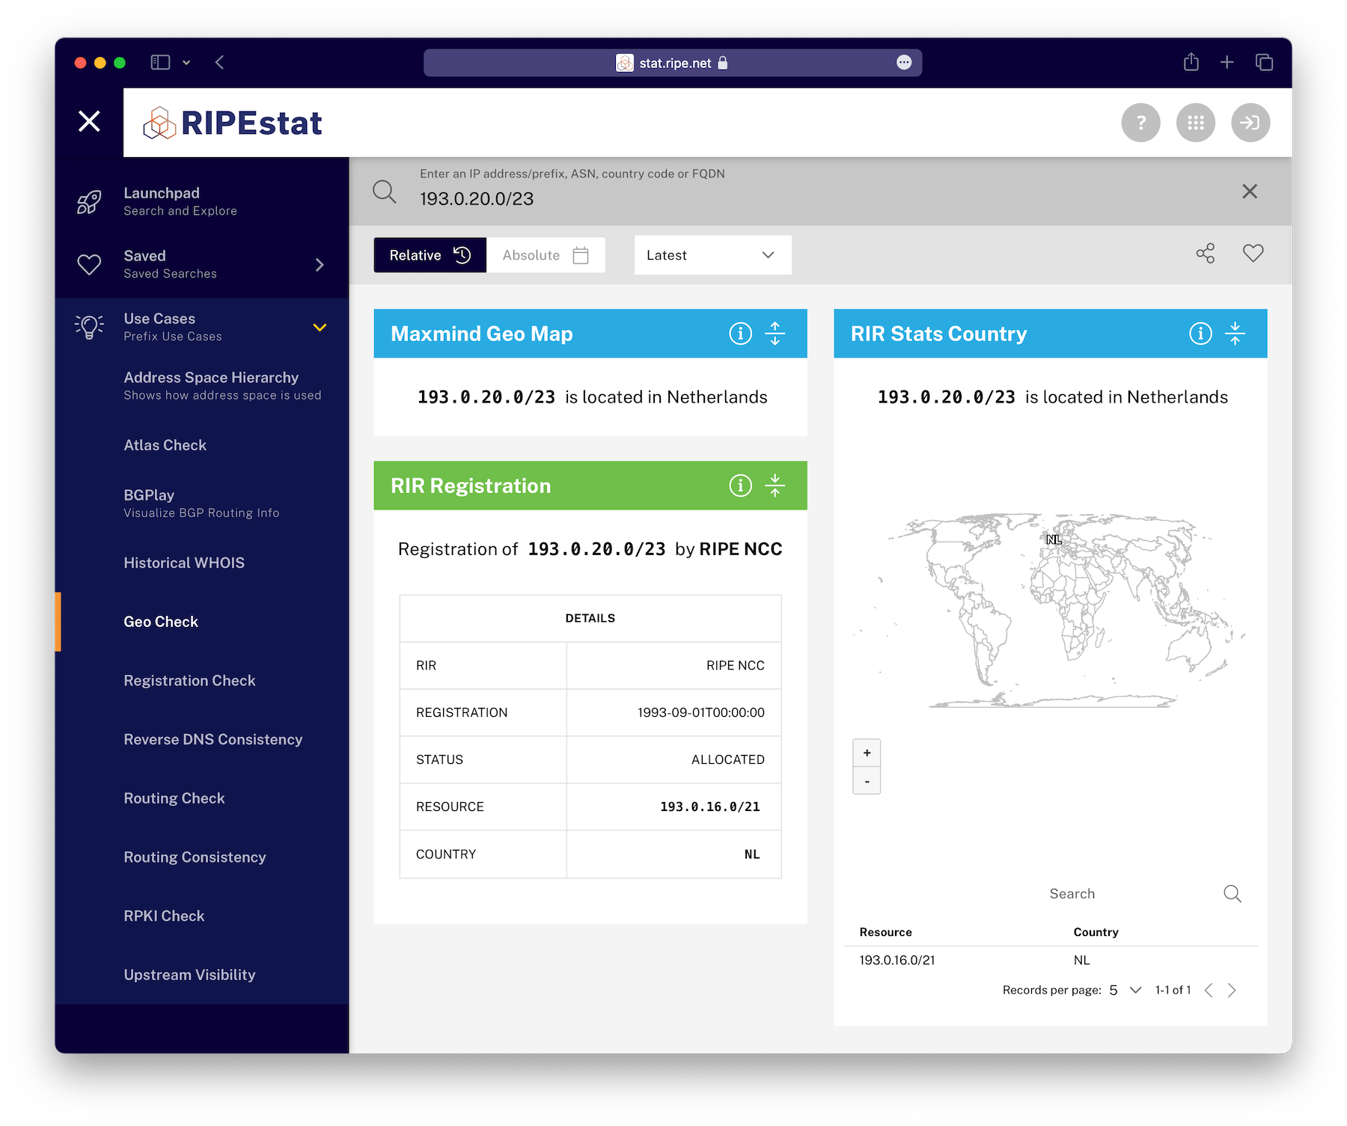Open BGPlay Visualize BGP Routing Info
Viewport: 1347px width, 1126px height.
[201, 504]
